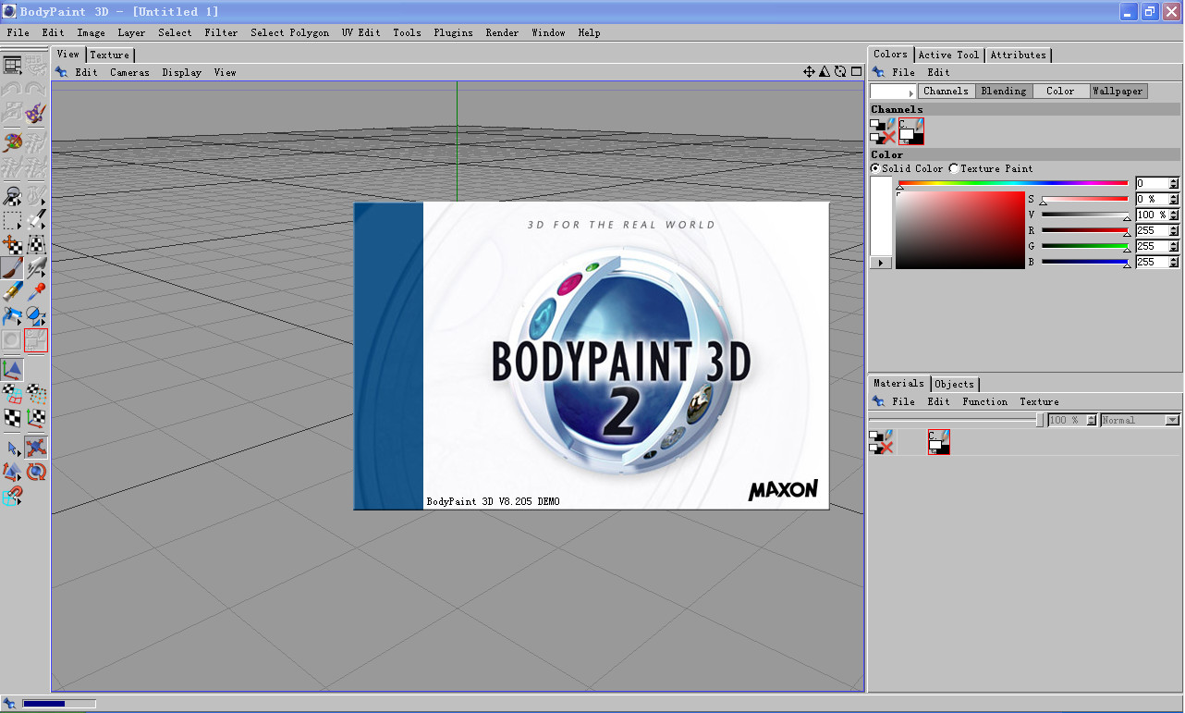Toggle viewport maximize icon in view header
Screen dimensions: 1185x713
point(856,72)
